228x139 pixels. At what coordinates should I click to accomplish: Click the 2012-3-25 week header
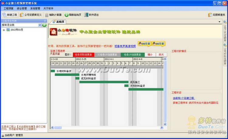(x=90, y=59)
